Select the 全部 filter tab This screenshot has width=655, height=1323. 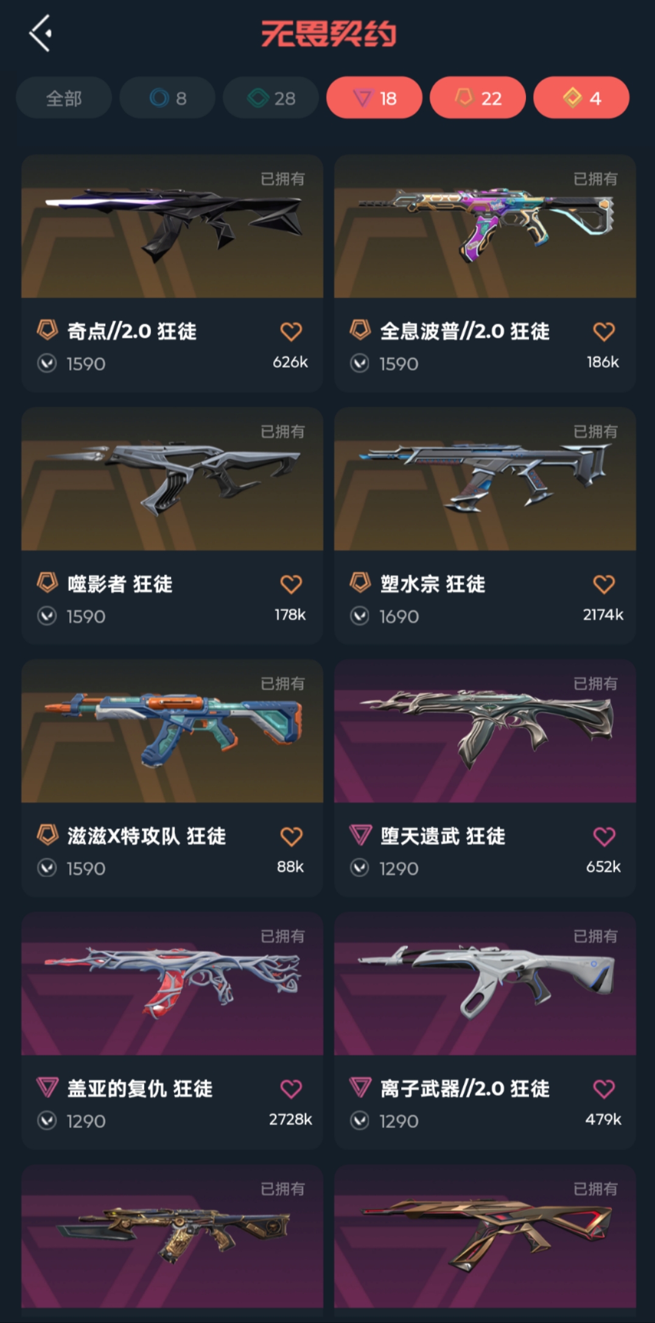tap(64, 98)
